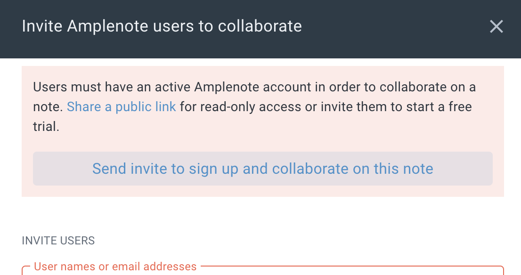Click the INVITE USERS section heading

click(58, 241)
